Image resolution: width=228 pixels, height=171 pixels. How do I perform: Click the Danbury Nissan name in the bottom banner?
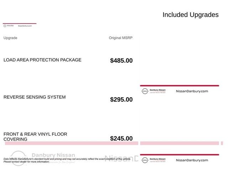click(x=157, y=159)
